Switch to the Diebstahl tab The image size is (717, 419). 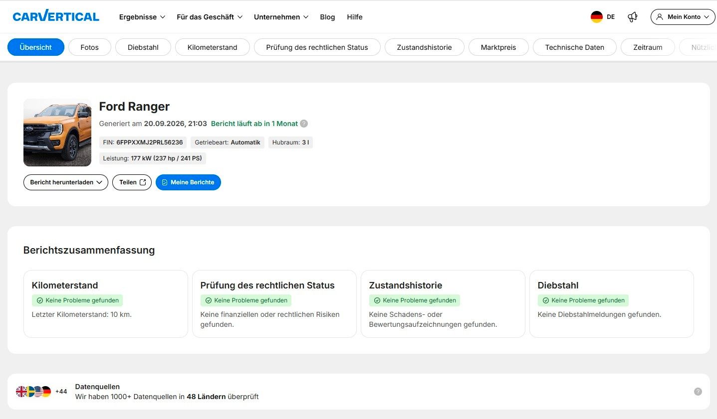click(143, 47)
